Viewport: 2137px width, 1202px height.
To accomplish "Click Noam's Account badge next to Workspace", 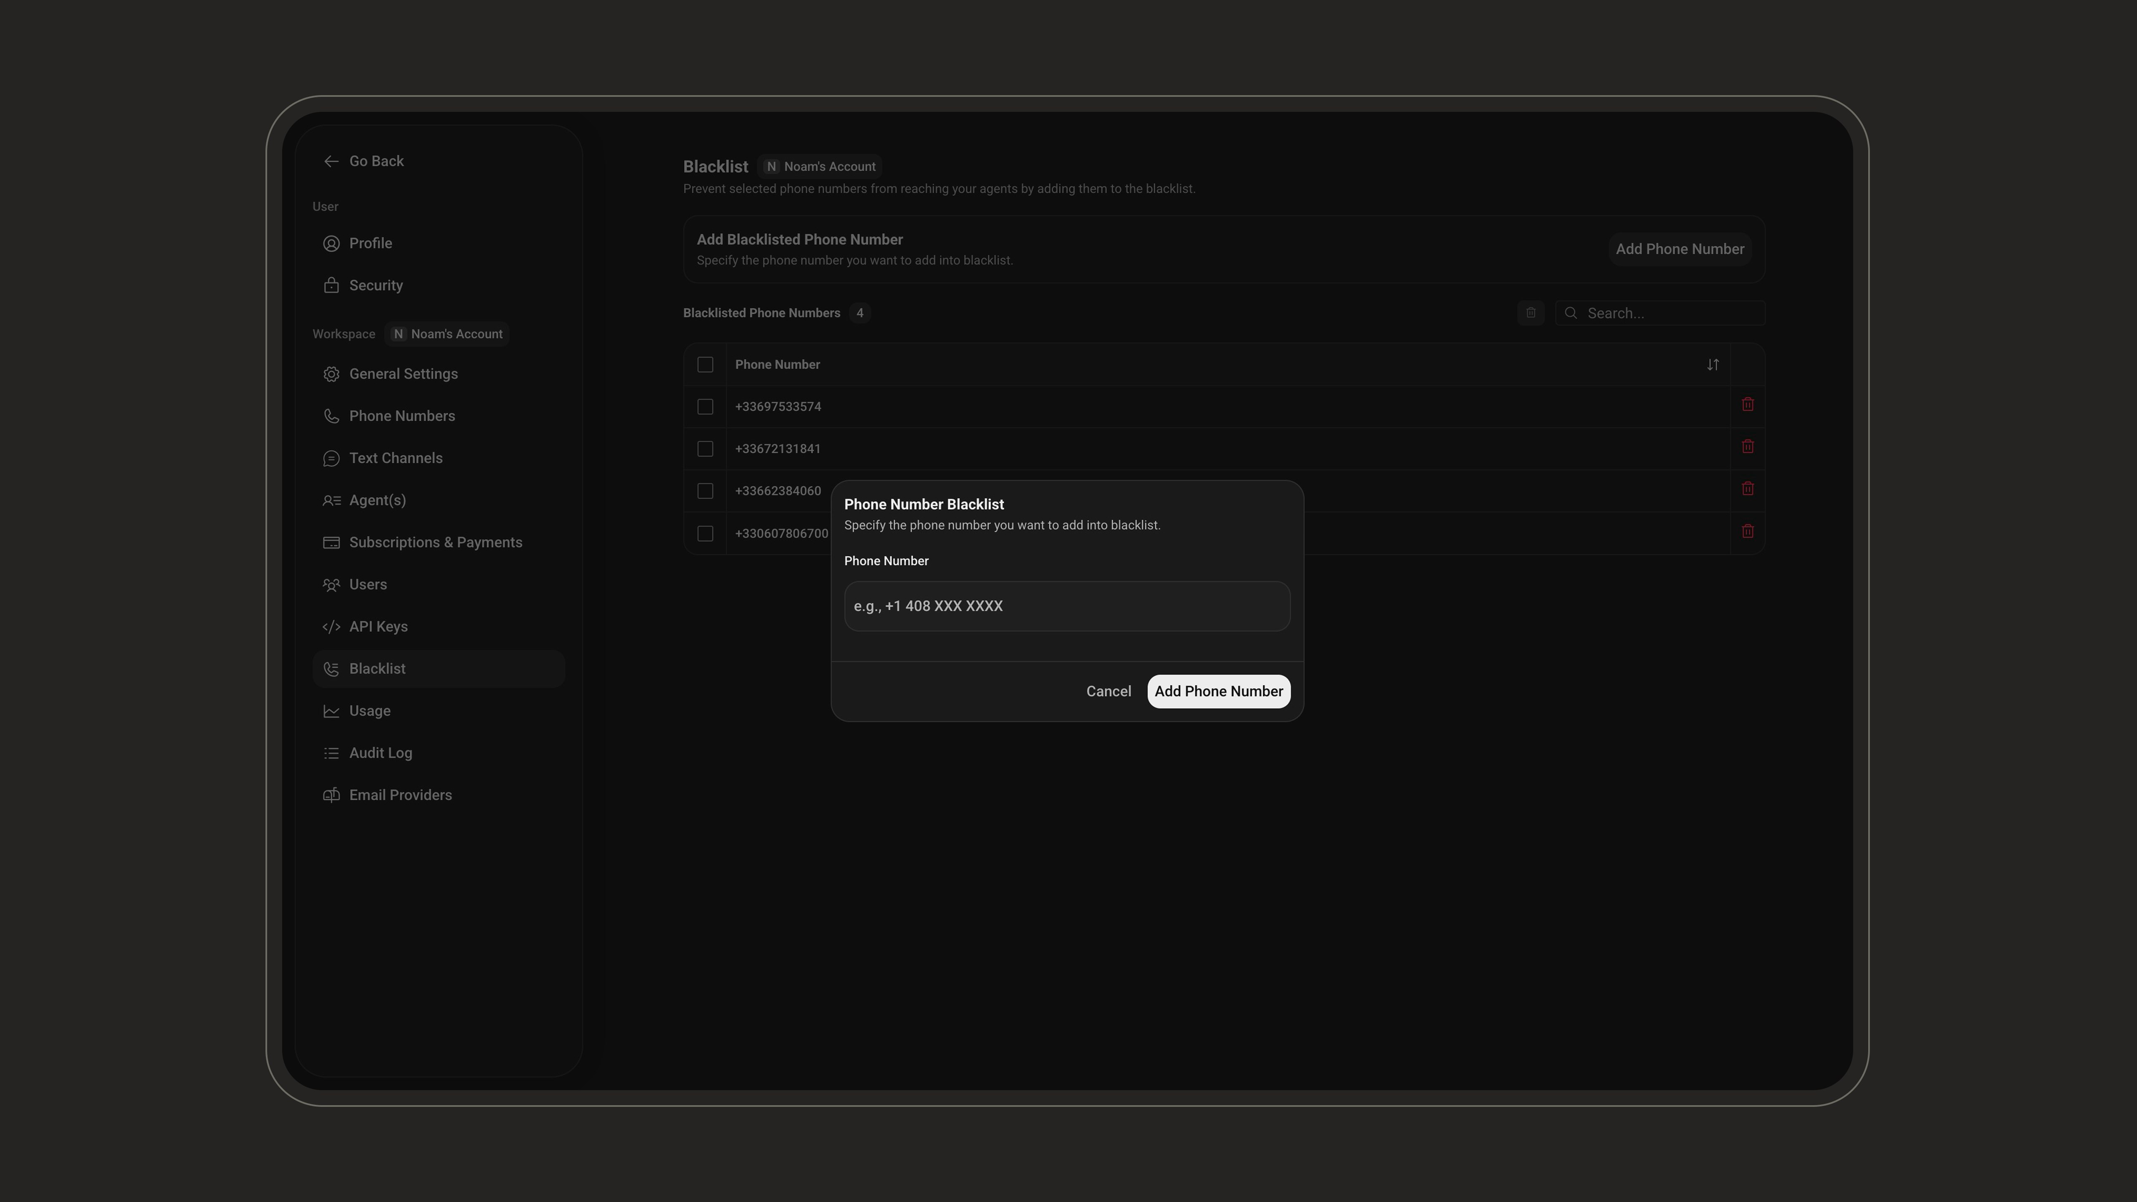I will point(447,333).
